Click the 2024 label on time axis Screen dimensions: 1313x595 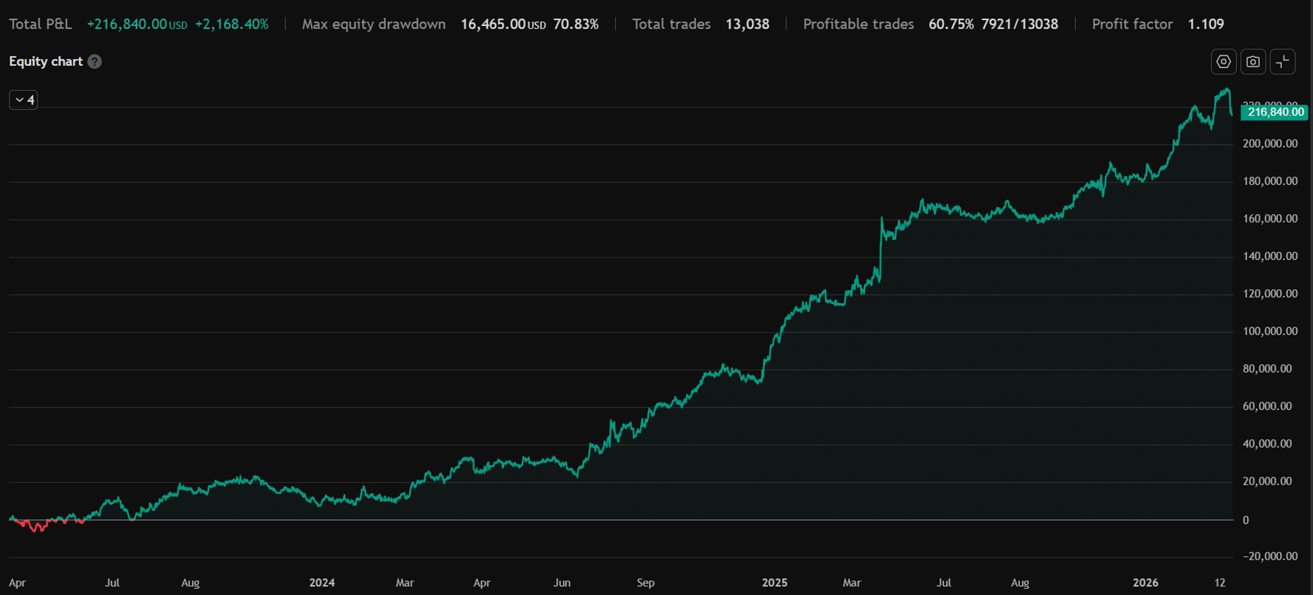(x=322, y=583)
